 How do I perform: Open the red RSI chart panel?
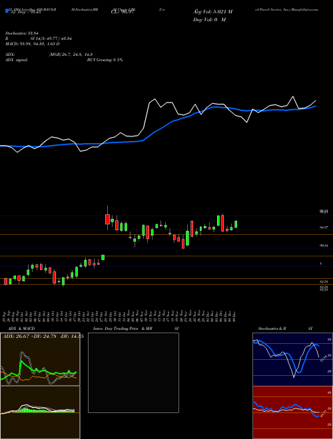point(292,412)
